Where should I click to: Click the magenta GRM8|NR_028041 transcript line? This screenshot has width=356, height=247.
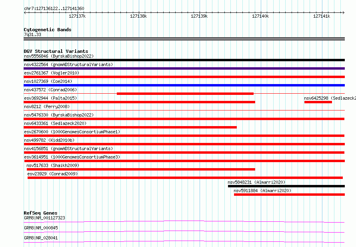pyautogui.click(x=184, y=241)
